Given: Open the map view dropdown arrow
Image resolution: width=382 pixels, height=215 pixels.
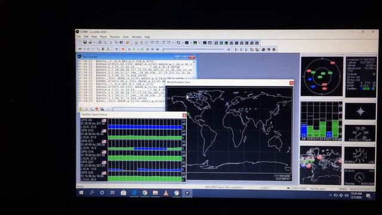Looking at the screenshot, I should 183,43.
